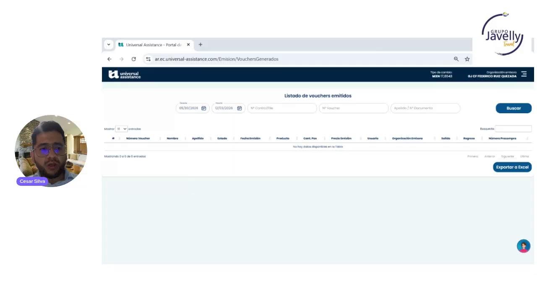Image resolution: width=537 pixels, height=302 pixels.
Task: Sort by Número Voucher column
Action: pyautogui.click(x=138, y=138)
